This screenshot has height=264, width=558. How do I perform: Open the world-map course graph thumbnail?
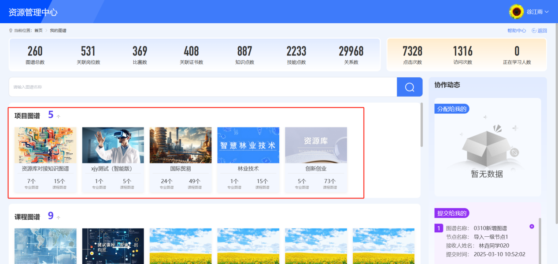[x=45, y=246]
